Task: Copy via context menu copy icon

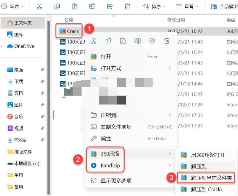Action: point(108,41)
